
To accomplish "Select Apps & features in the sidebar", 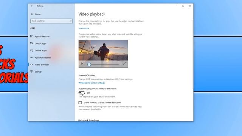I will coord(42,37).
